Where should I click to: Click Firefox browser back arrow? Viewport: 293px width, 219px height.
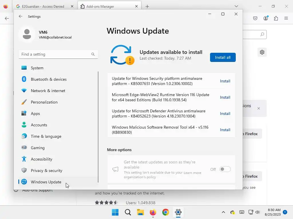pos(7,19)
